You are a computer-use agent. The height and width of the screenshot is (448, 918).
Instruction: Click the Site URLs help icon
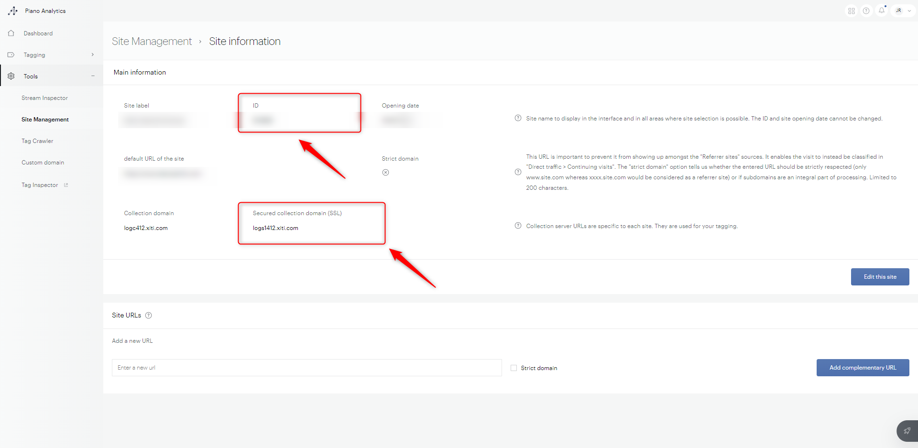(149, 316)
